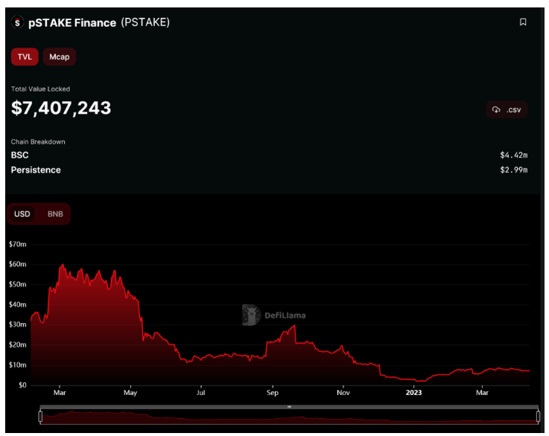Grab the right range slider handle

[x=538, y=416]
